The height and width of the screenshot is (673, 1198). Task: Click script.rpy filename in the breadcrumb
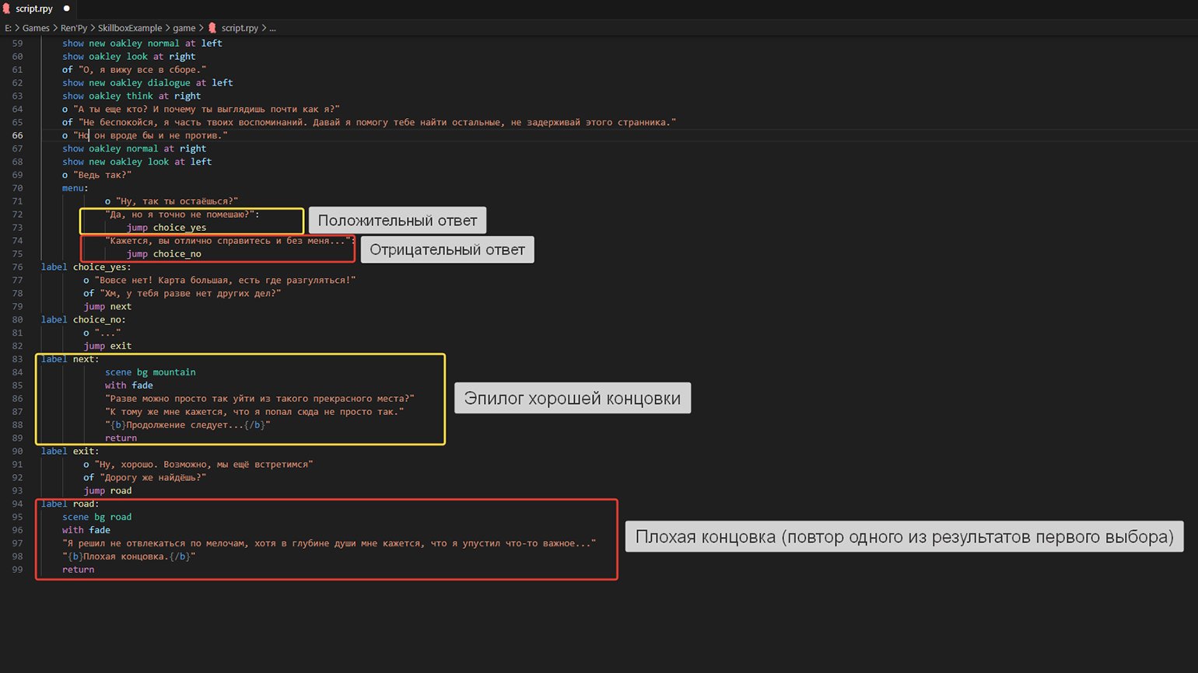[240, 28]
